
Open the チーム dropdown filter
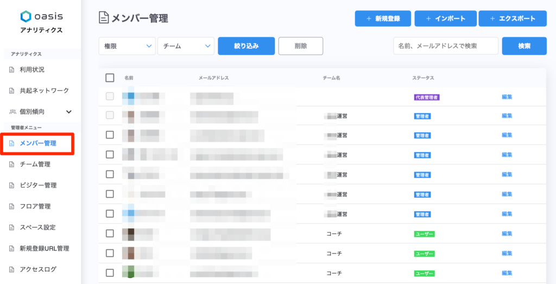(x=186, y=46)
